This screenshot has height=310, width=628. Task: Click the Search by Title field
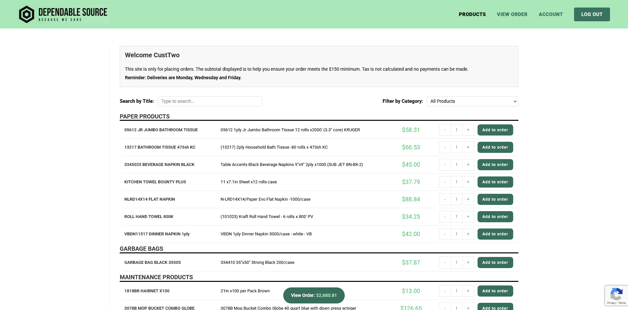click(210, 101)
